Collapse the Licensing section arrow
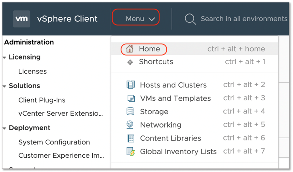The width and height of the screenshot is (293, 172). (4, 58)
